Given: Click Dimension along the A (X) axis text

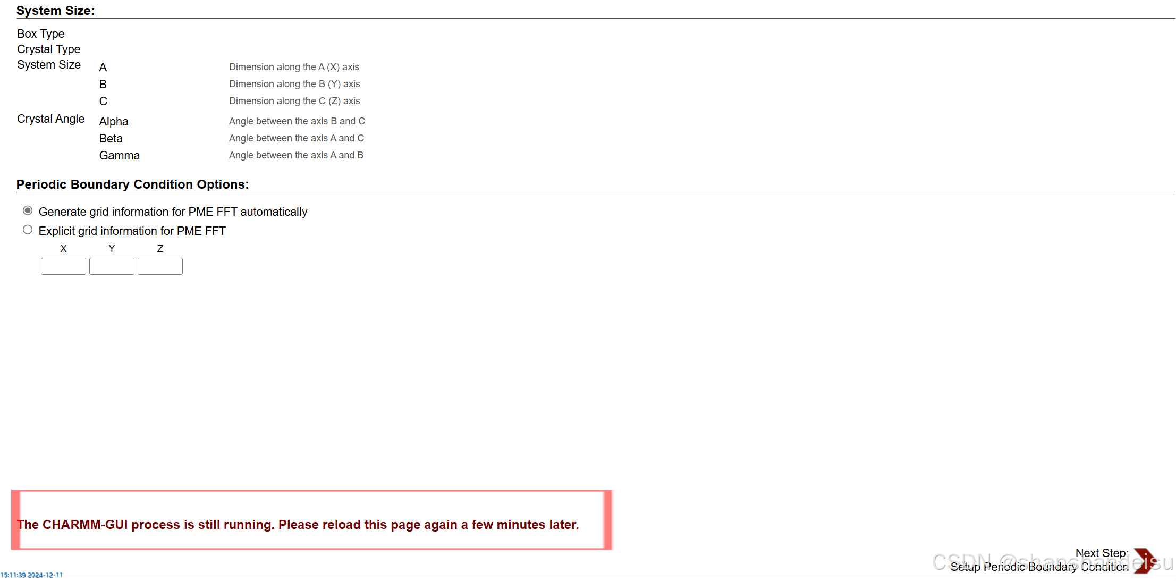Looking at the screenshot, I should 294,67.
